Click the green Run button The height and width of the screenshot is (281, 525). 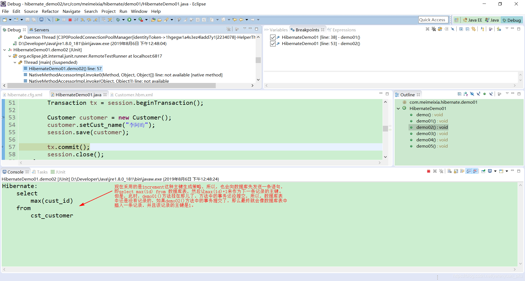[129, 20]
